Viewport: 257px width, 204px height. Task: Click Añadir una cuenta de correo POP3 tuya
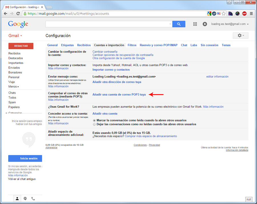(x=119, y=94)
